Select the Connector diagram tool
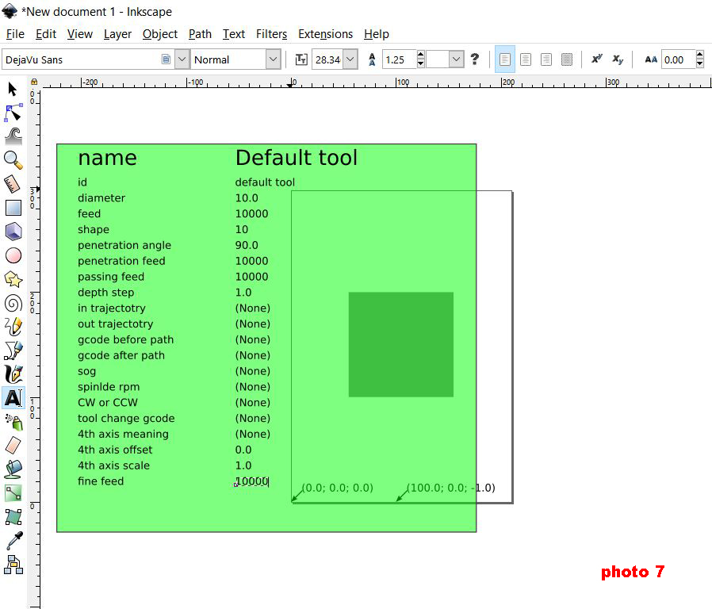Screen dimensions: 712x609 pos(13,565)
